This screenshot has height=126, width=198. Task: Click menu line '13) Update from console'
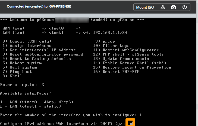point(121,59)
